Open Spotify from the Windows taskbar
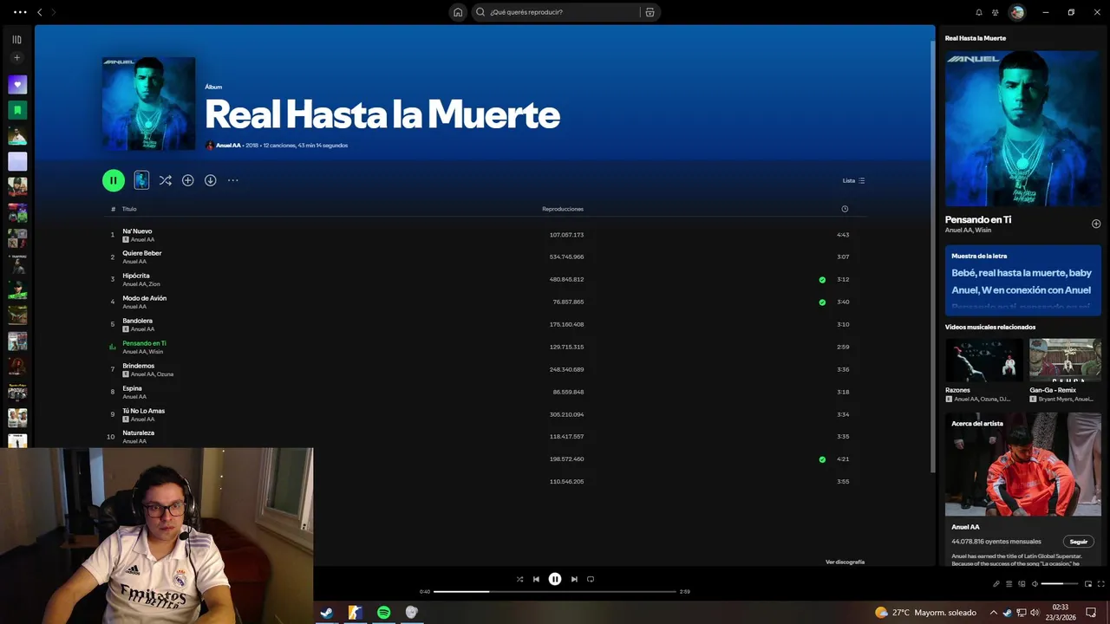This screenshot has width=1110, height=624. click(x=383, y=613)
